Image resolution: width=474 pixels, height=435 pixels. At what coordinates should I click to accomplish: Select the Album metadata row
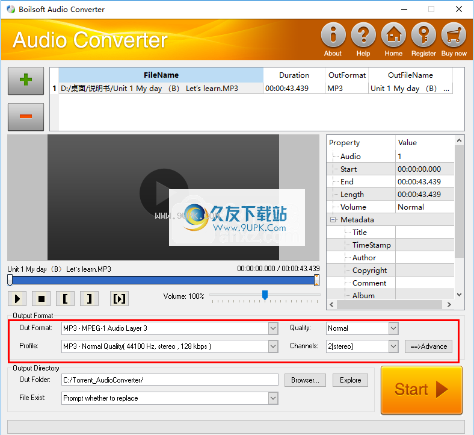390,295
